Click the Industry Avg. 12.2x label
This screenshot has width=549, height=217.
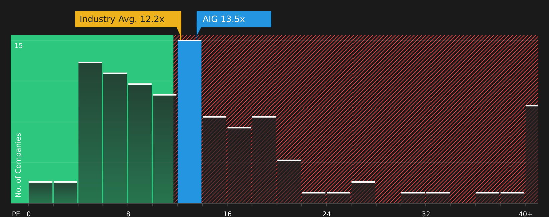(128, 19)
